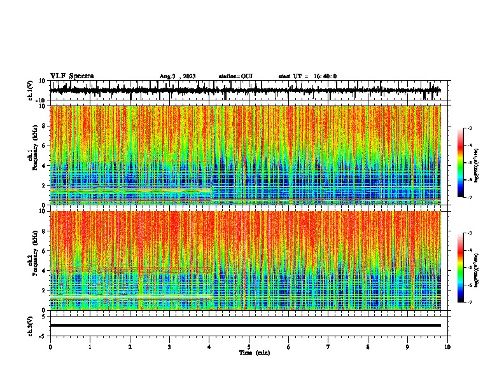This screenshot has height=389, width=504.
Task: Click the ch.2 spectrogram plot area
Action: (x=245, y=261)
